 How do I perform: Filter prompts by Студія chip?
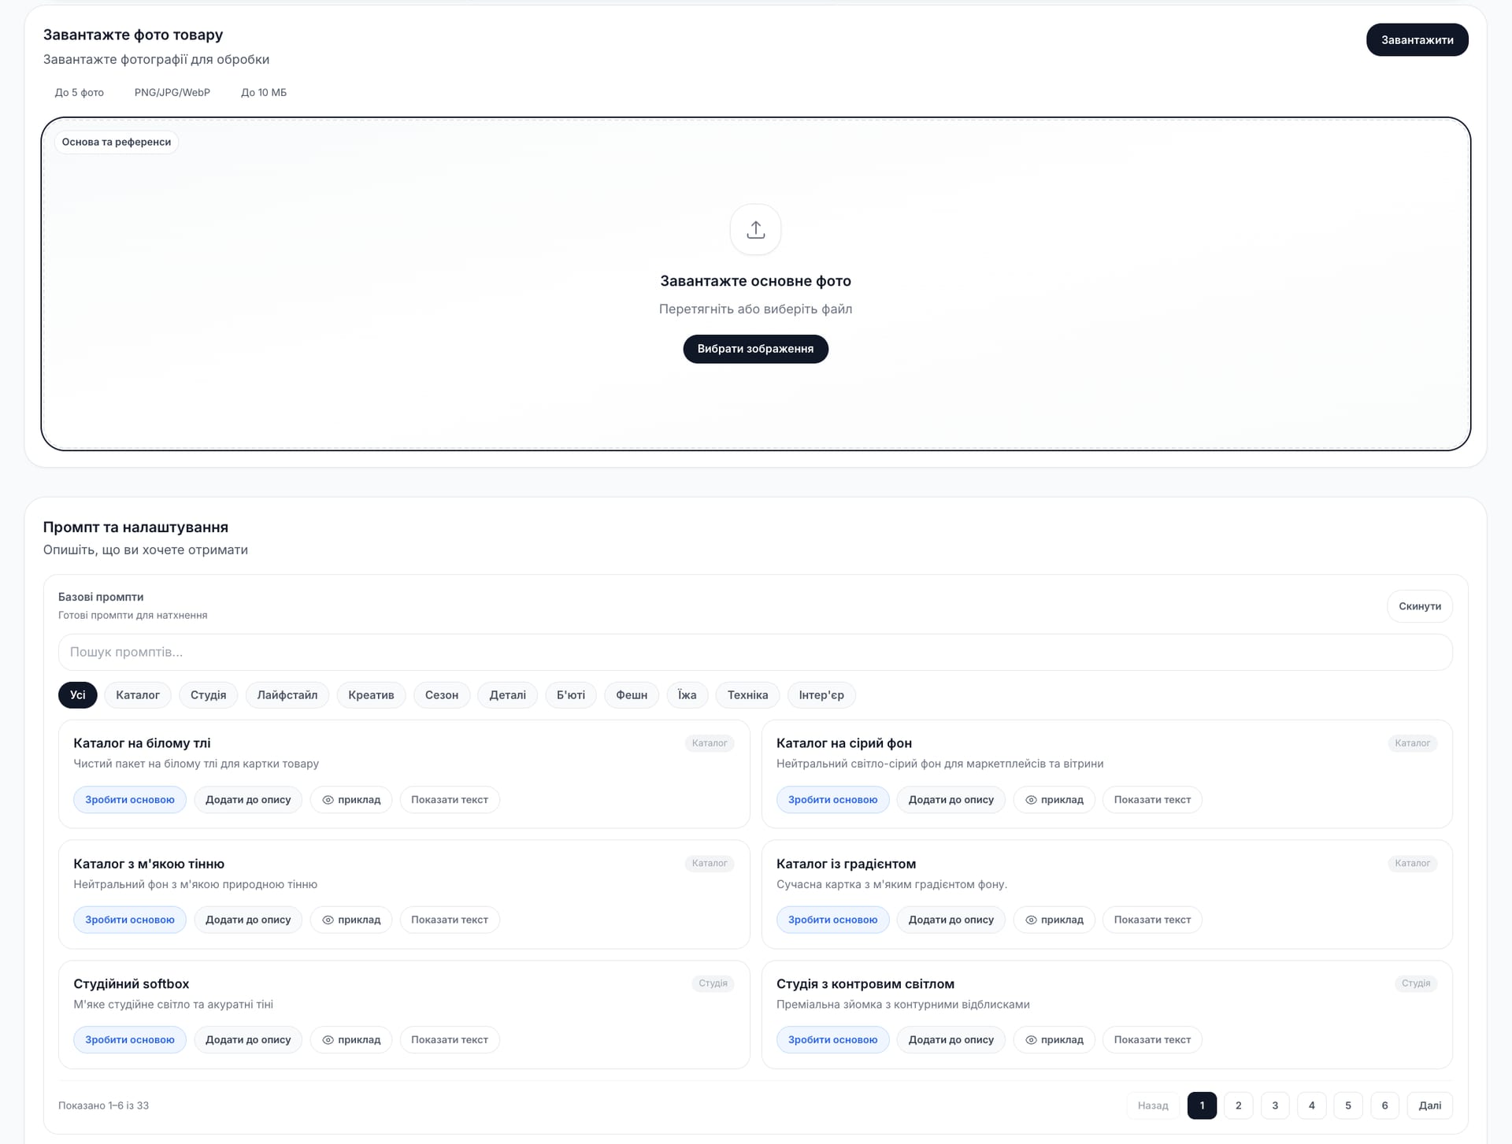click(208, 694)
